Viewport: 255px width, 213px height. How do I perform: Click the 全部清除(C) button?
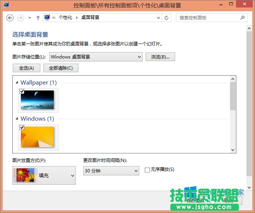[60, 68]
